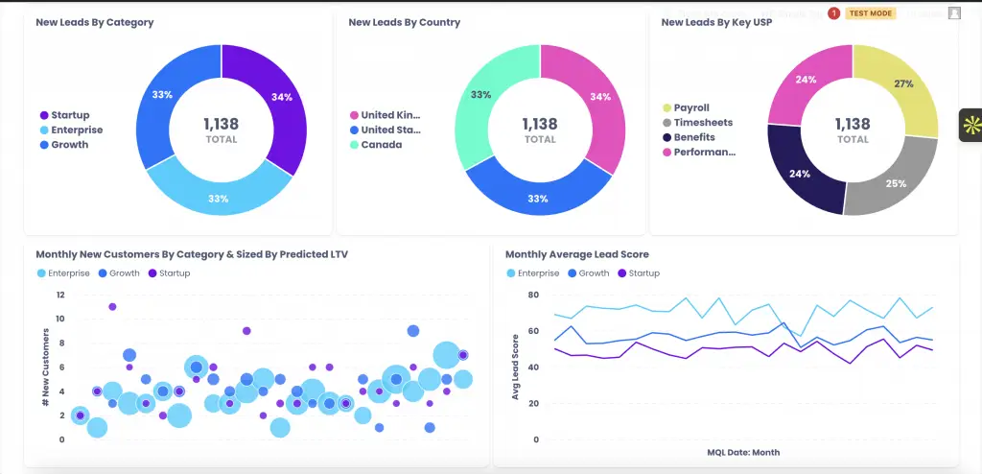Click the red notification badge
Viewport: 982px width, 474px height.
[833, 13]
